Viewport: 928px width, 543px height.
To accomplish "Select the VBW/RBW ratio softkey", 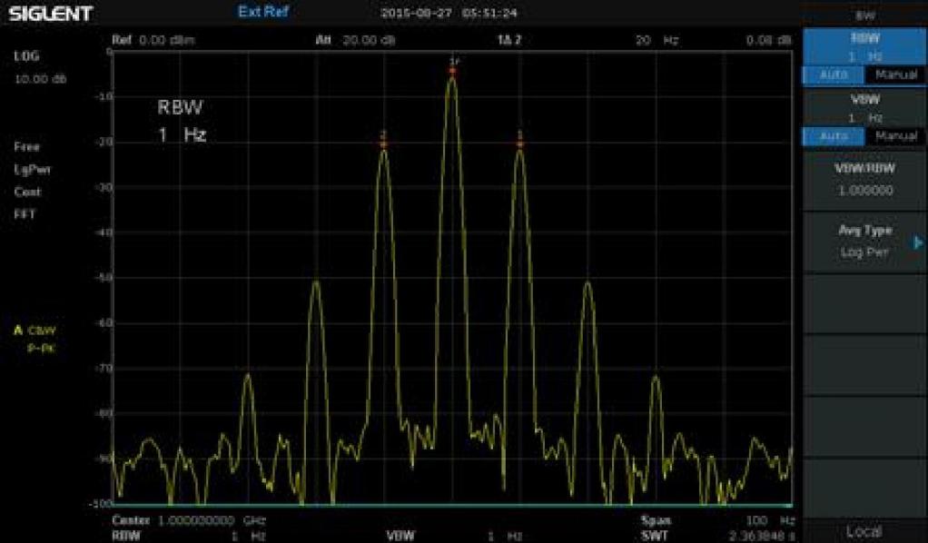I will [864, 180].
